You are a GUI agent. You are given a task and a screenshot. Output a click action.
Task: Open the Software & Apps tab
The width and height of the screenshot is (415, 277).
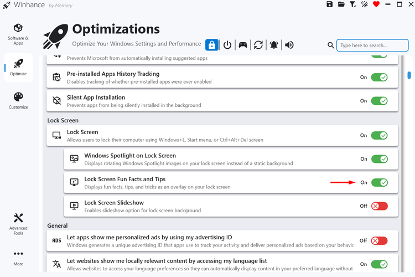[x=18, y=33]
